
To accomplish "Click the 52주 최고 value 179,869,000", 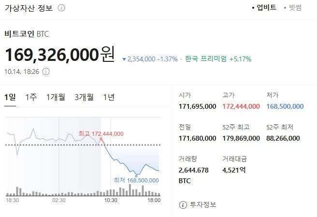I will pyautogui.click(x=241, y=138).
